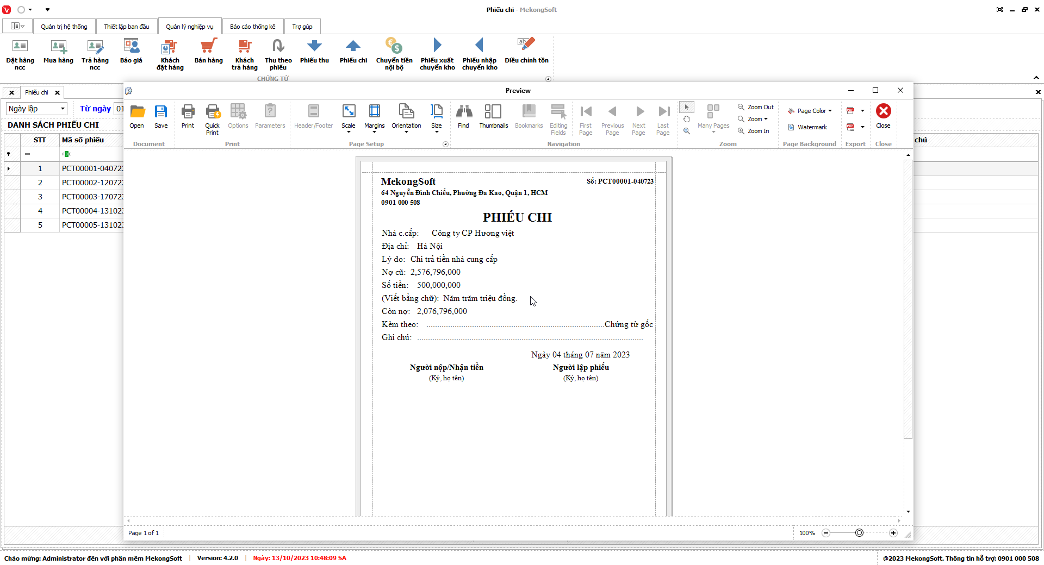Image resolution: width=1044 pixels, height=565 pixels.
Task: Activate the hand pan tool
Action: coord(687,119)
